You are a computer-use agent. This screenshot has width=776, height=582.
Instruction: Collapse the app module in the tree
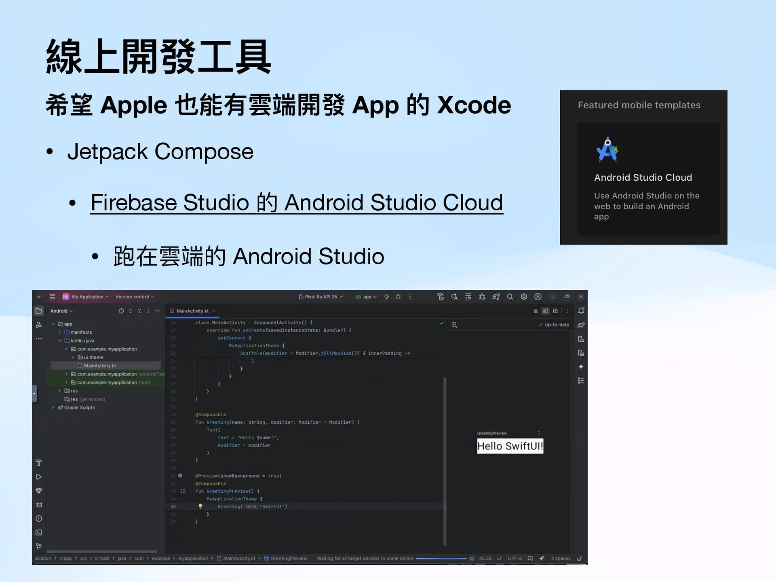click(x=53, y=324)
